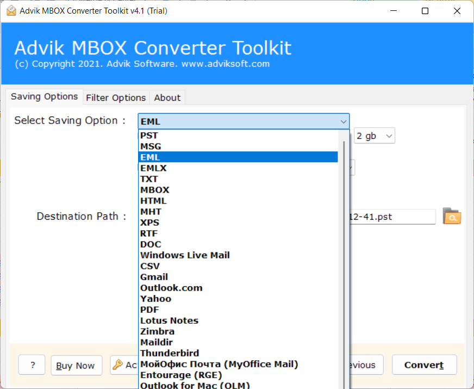Select the TXT format option
The image size is (474, 389).
click(238, 179)
